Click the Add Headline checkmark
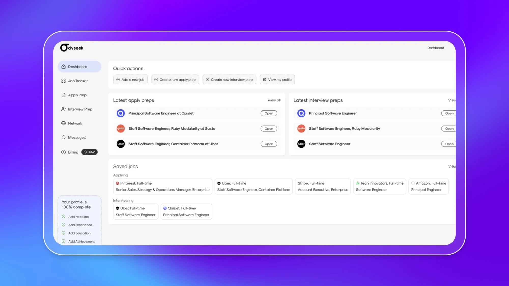Viewport: 509px width, 286px height. (x=64, y=216)
